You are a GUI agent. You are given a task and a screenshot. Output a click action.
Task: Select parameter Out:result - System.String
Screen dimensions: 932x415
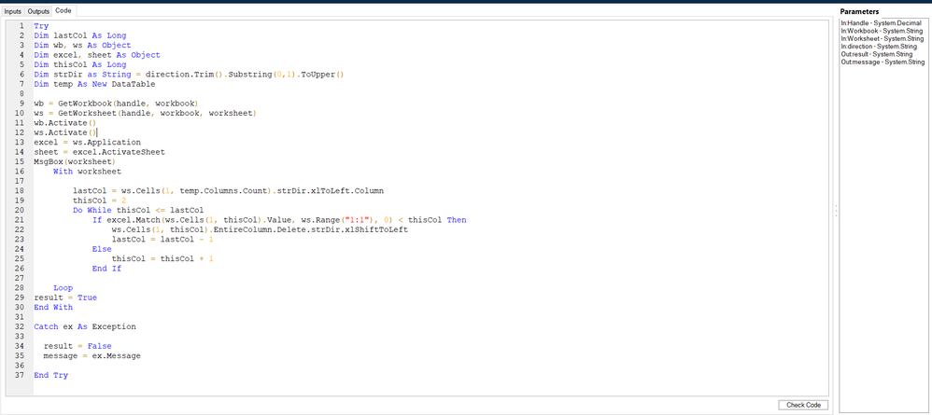point(876,54)
